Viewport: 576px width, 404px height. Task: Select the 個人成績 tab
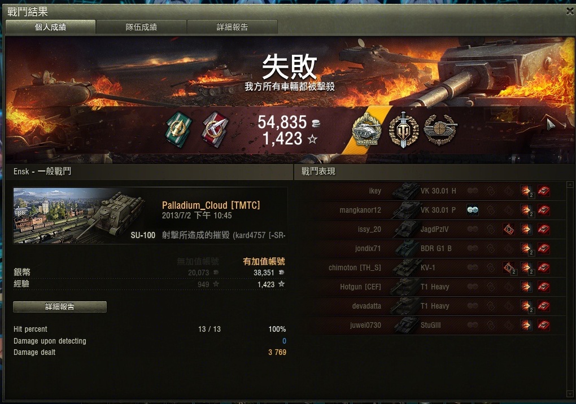click(51, 27)
